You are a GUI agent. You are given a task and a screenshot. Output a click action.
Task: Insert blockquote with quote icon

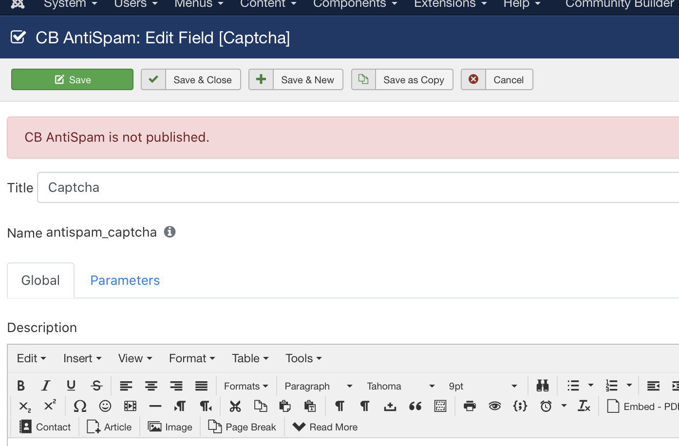[x=415, y=406]
